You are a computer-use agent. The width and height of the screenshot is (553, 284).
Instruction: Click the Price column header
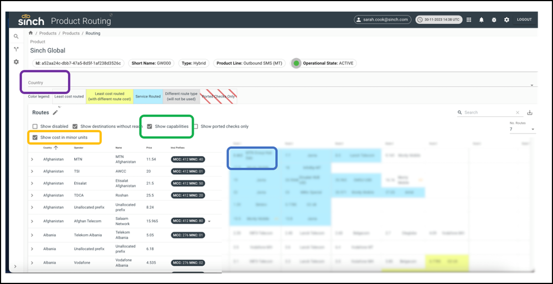pos(149,148)
